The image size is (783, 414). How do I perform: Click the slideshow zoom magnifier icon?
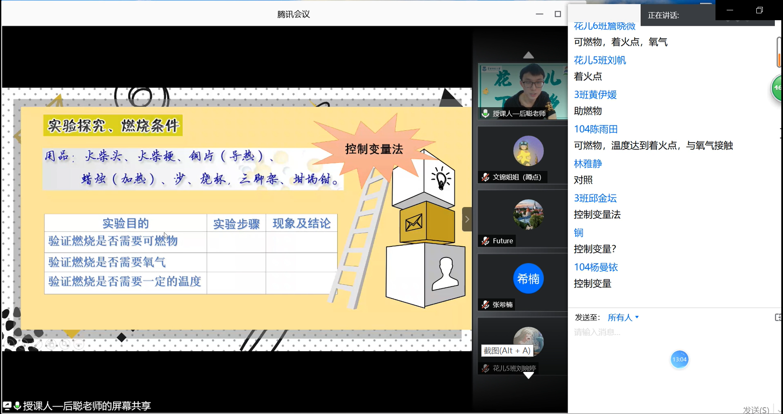point(65,344)
